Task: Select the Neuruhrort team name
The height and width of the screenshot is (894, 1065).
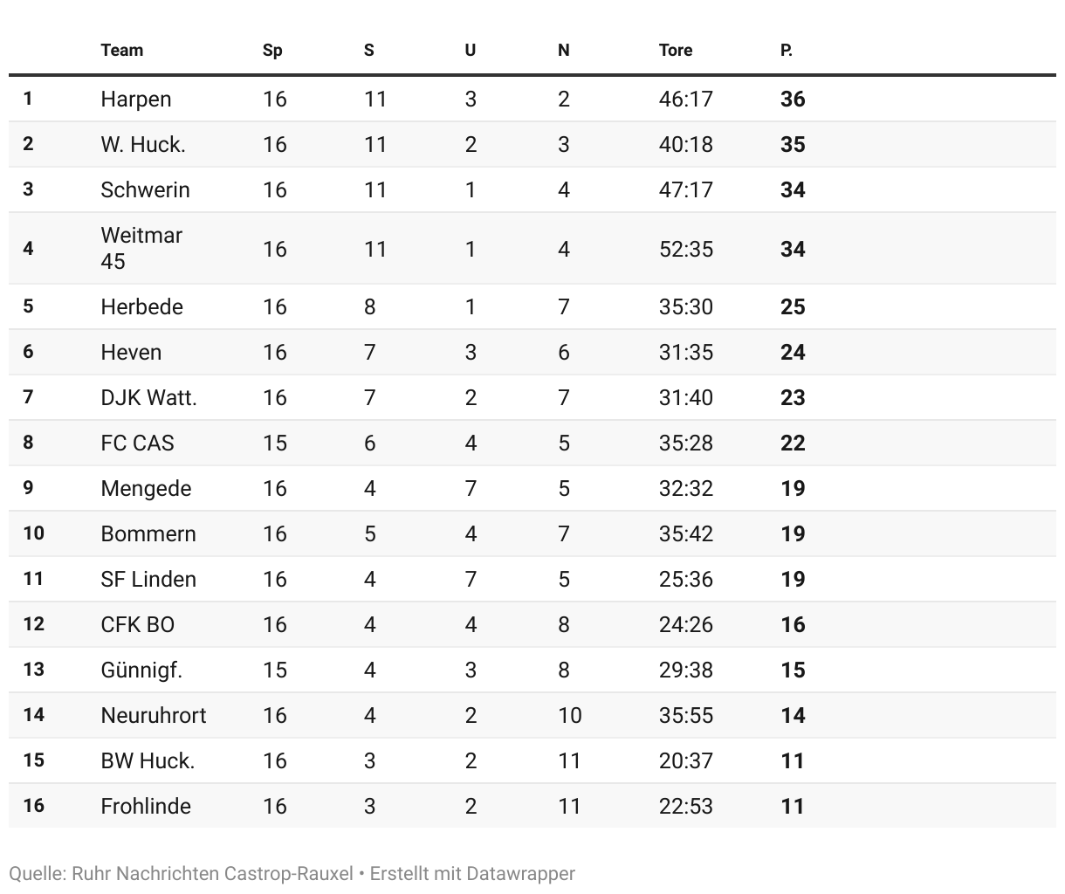Action: 154,715
